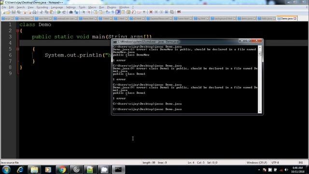Click the Open file toolbar icon
The image size is (309, 174).
(8, 12)
